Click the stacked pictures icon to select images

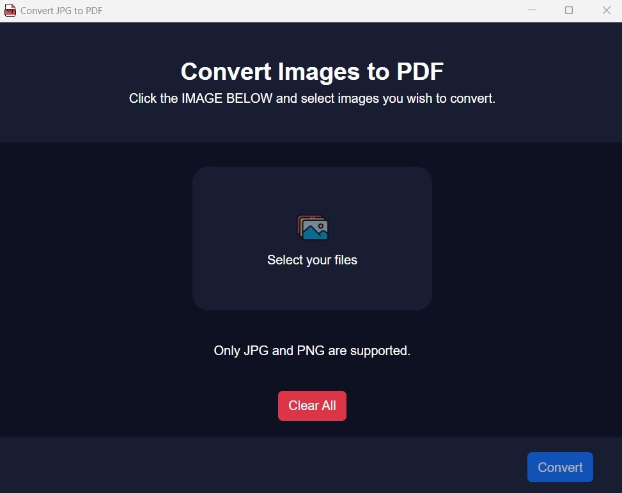point(313,227)
